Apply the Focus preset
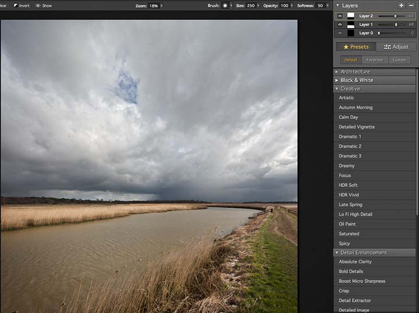The image size is (419, 313). coord(375,175)
